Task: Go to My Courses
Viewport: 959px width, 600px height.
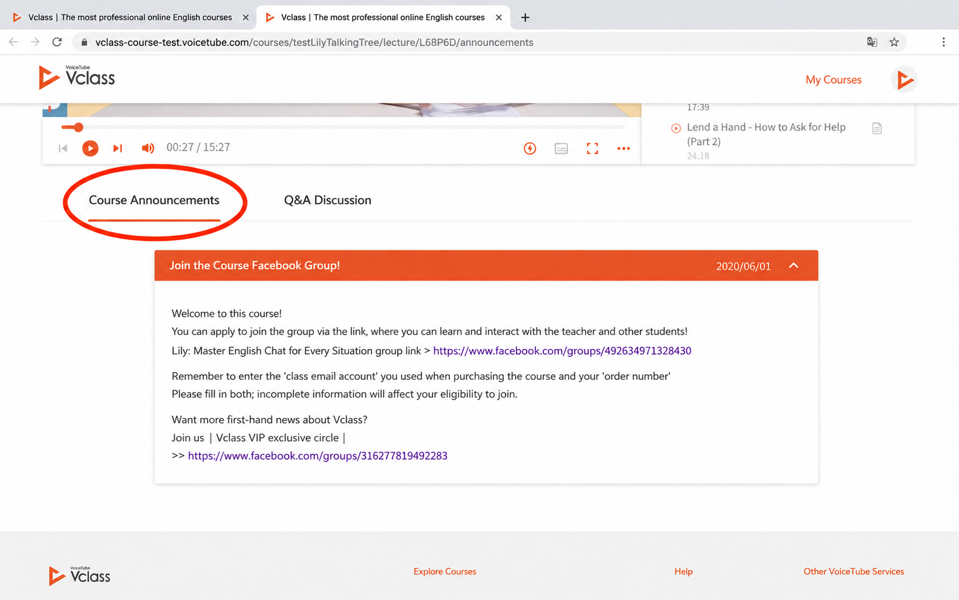Action: point(833,80)
